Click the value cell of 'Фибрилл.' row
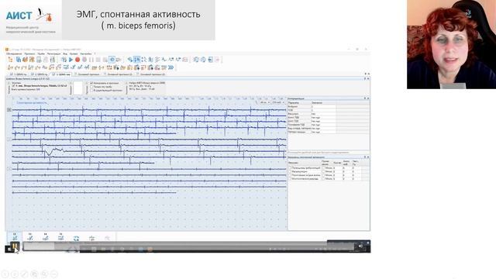The width and height of the screenshot is (496, 279). [x=323, y=107]
